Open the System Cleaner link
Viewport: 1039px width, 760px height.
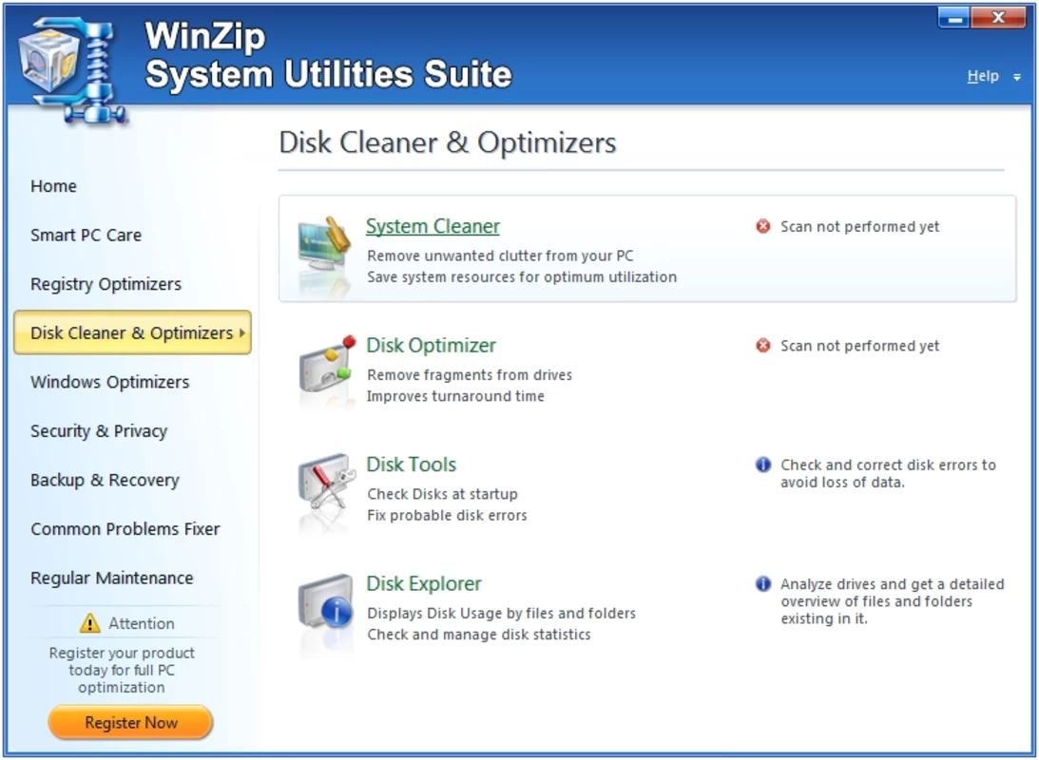click(x=433, y=226)
